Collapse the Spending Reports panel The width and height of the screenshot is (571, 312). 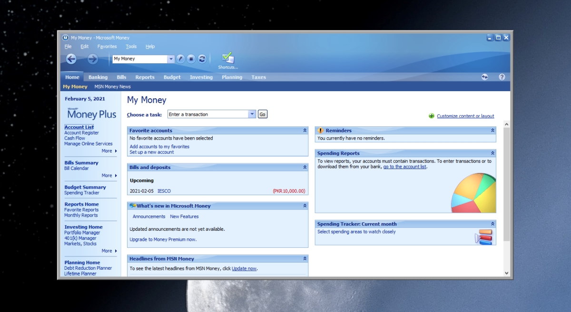[492, 153]
